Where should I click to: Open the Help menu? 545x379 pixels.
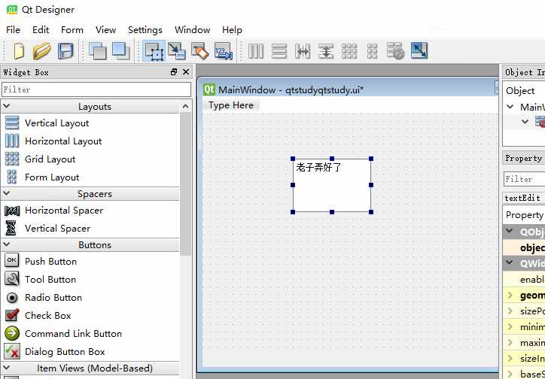232,30
